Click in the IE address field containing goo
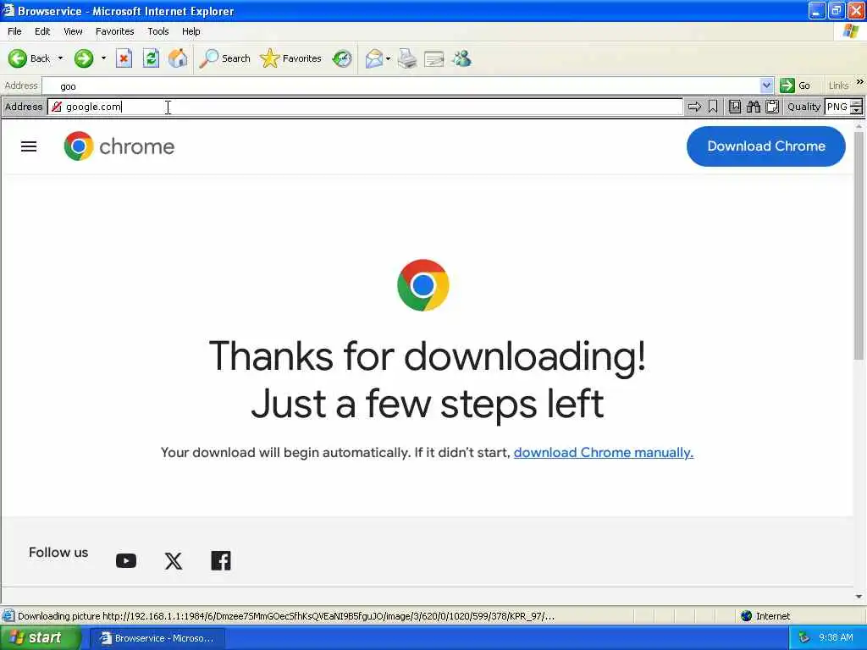 [x=401, y=85]
